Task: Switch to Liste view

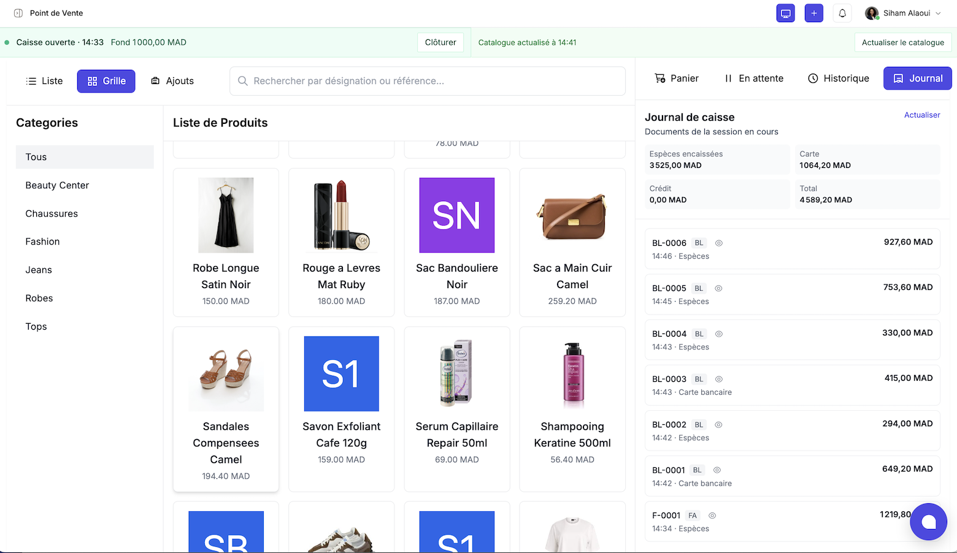Action: click(44, 81)
